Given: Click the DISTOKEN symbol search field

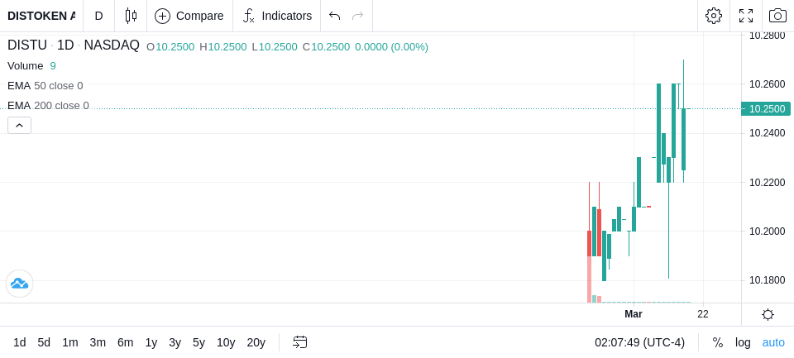Looking at the screenshot, I should pyautogui.click(x=41, y=16).
